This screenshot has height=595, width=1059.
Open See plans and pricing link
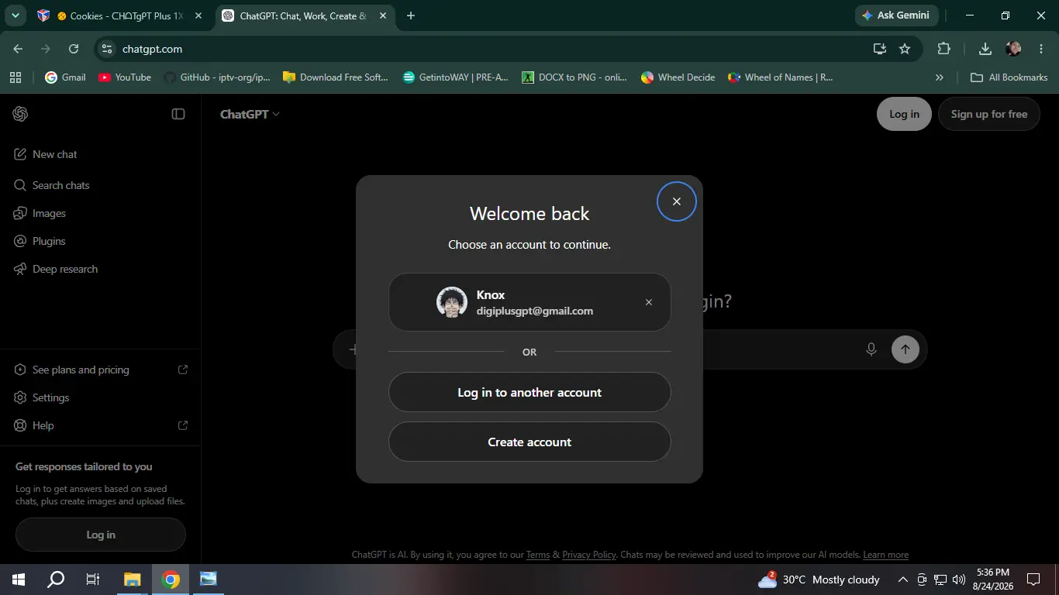(101, 370)
